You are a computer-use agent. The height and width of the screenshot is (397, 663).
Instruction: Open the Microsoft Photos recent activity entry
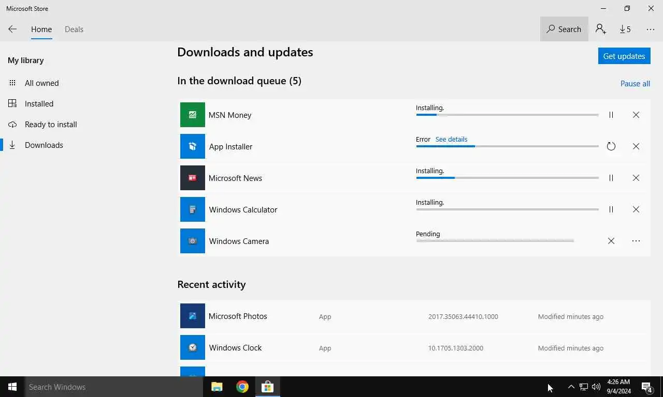[x=414, y=316]
